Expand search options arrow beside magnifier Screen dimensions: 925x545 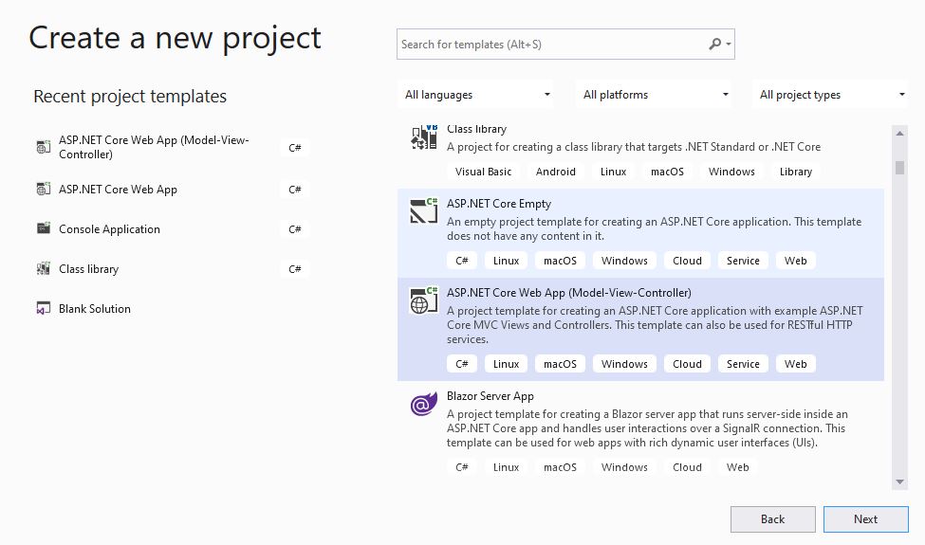(x=729, y=45)
